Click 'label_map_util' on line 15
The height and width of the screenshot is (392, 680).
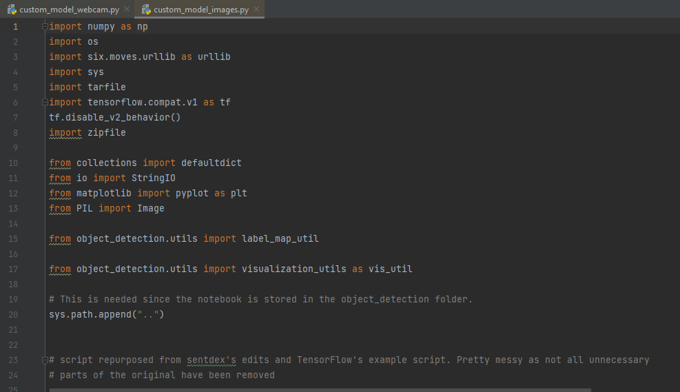[280, 239]
